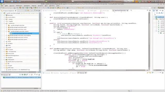Open the Help menu

pyautogui.click(x=58, y=6)
